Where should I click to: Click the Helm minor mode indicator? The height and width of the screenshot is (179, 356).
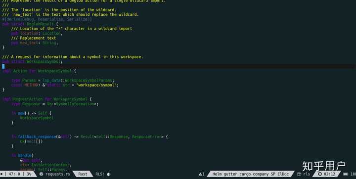click(217, 174)
